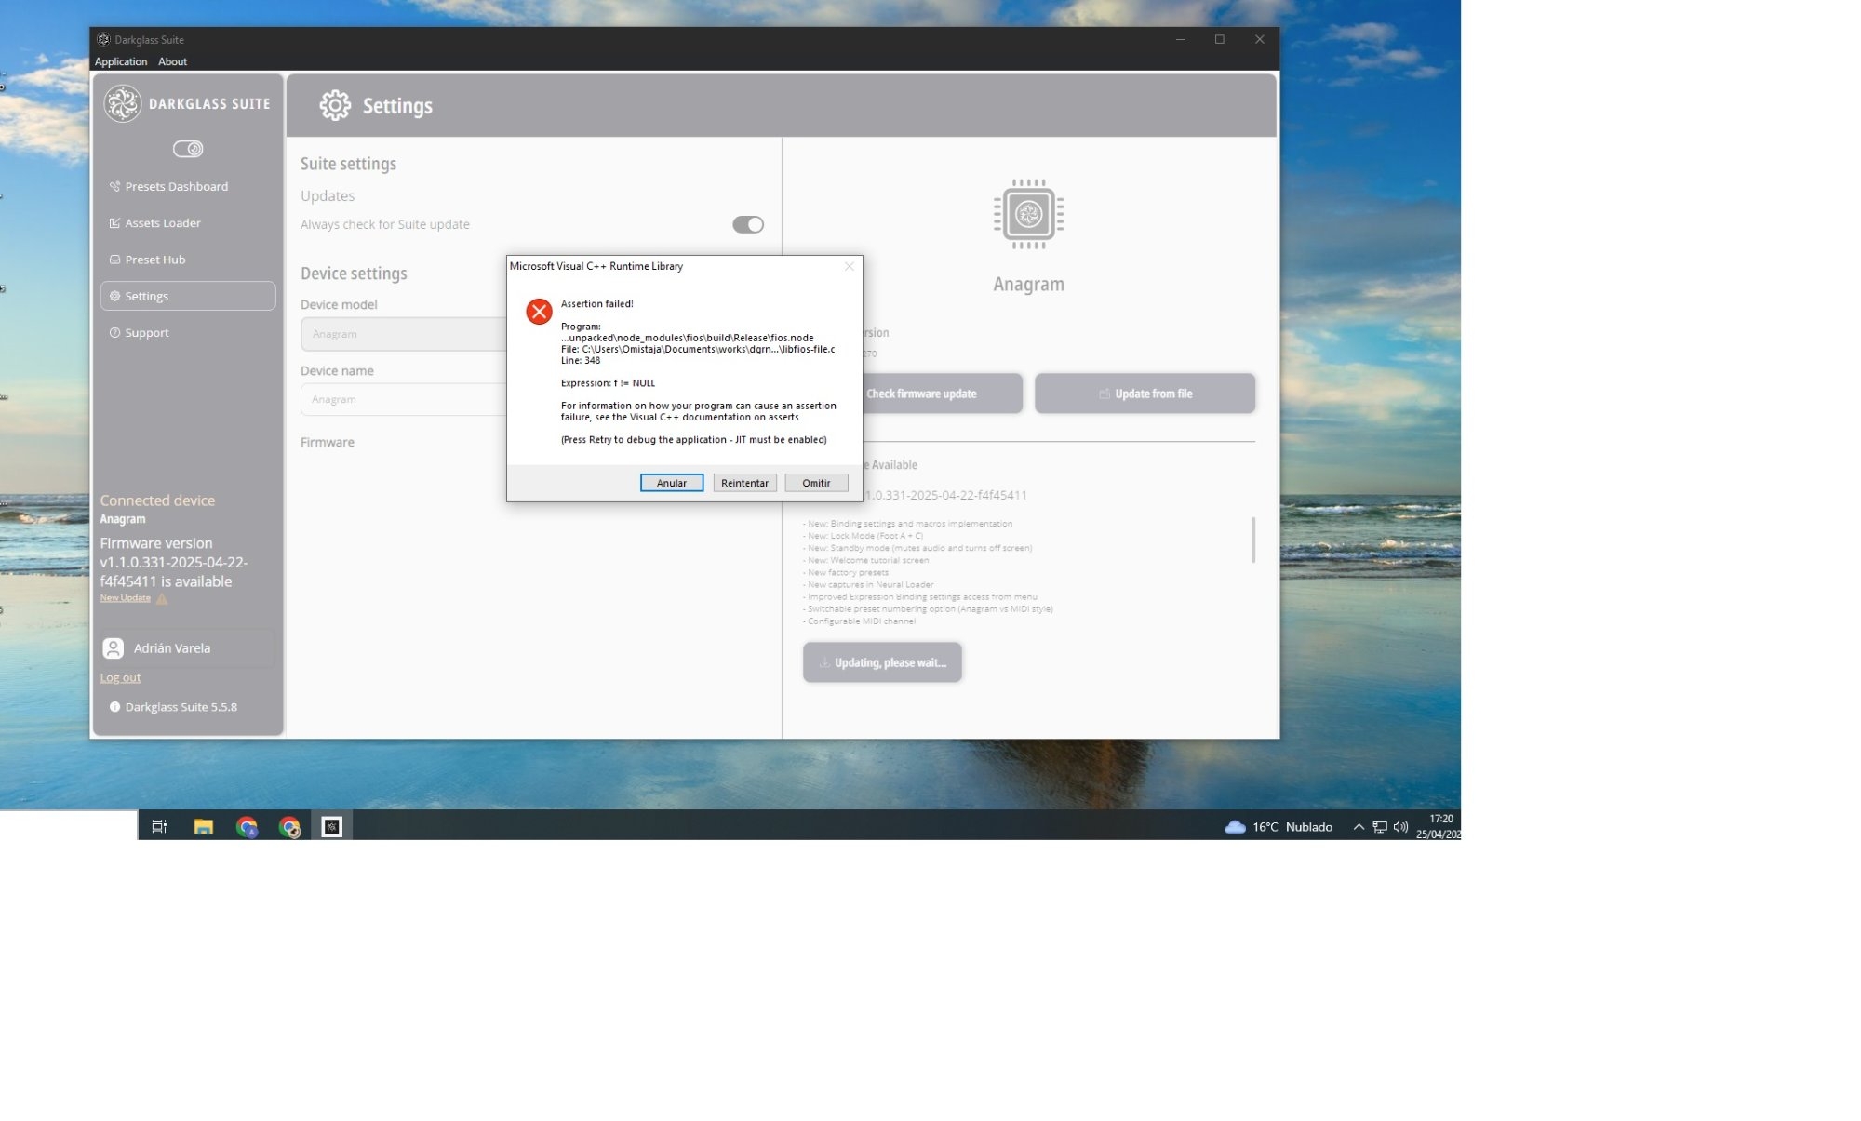Open the About menu

172,61
